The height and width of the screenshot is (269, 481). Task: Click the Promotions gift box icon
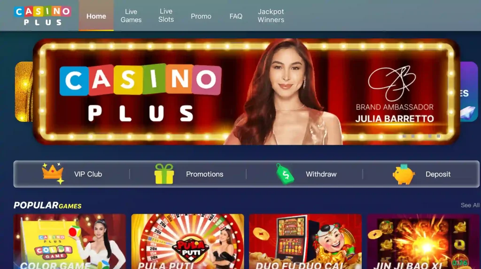(164, 174)
